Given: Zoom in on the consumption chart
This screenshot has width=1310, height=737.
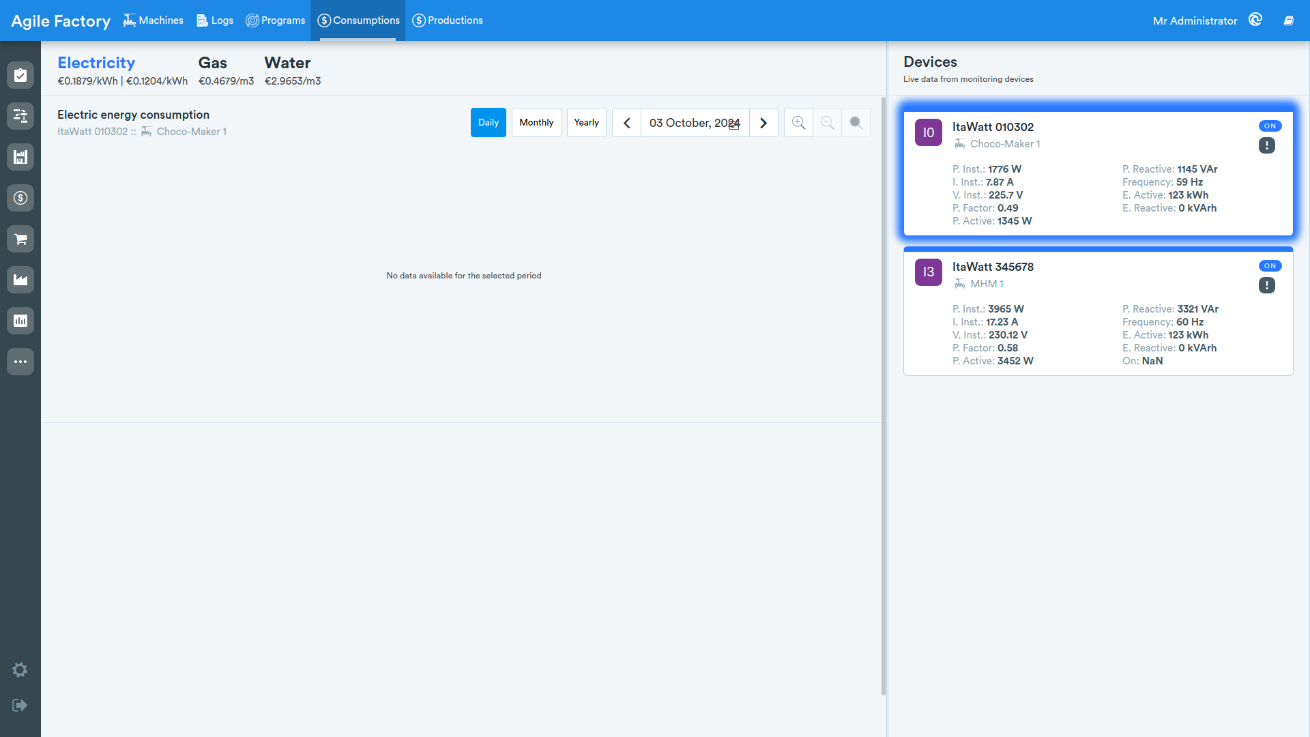Looking at the screenshot, I should tap(798, 123).
